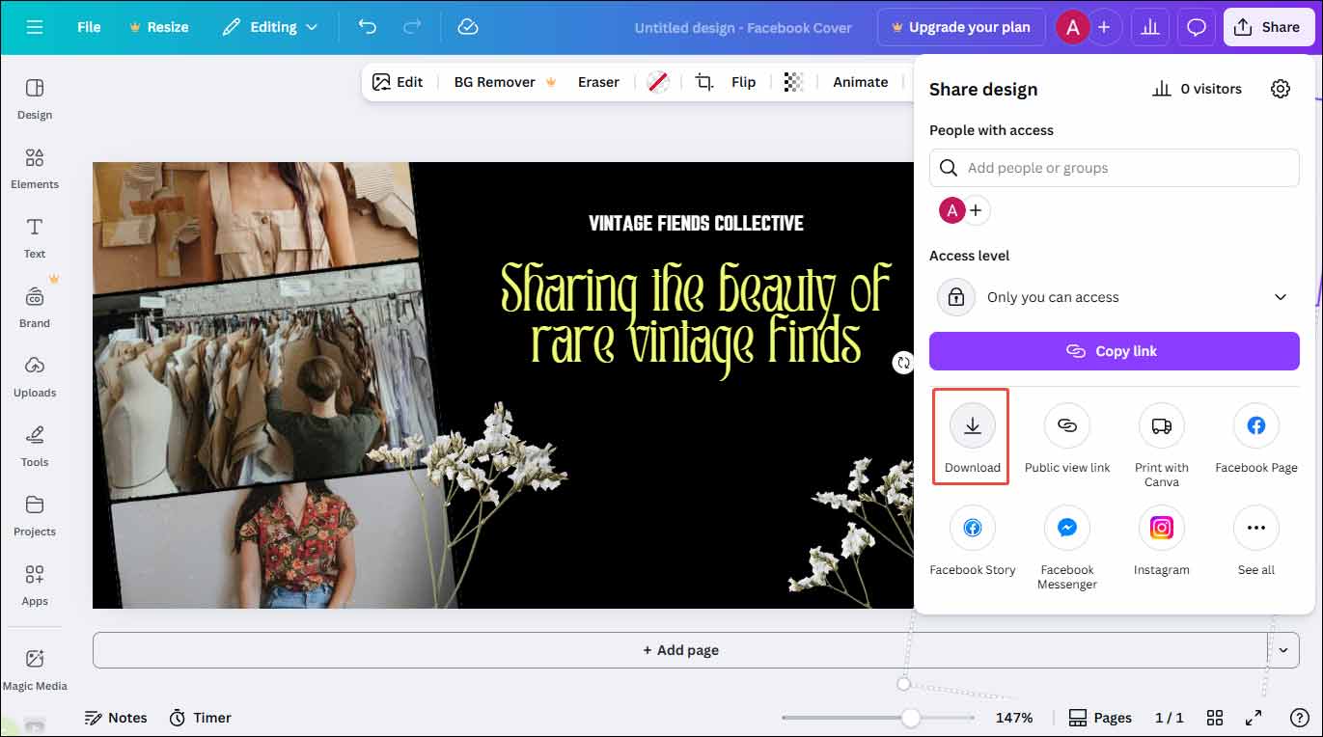1323x737 pixels.
Task: Add a new page
Action: point(680,649)
